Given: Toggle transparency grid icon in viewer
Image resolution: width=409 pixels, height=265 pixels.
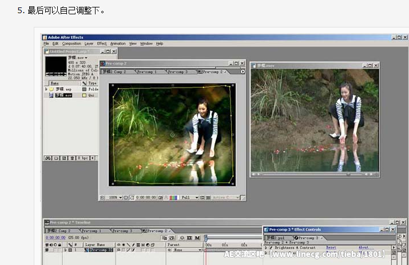Looking at the screenshot, I should pyautogui.click(x=208, y=197).
